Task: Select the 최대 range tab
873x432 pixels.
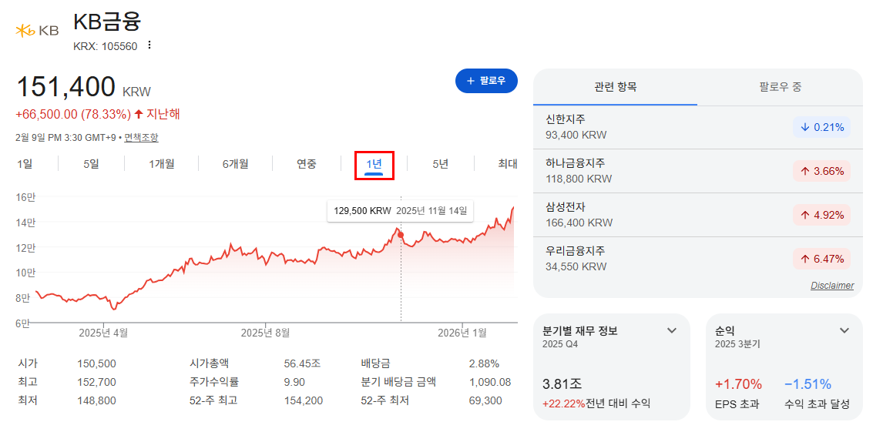Action: pos(508,164)
